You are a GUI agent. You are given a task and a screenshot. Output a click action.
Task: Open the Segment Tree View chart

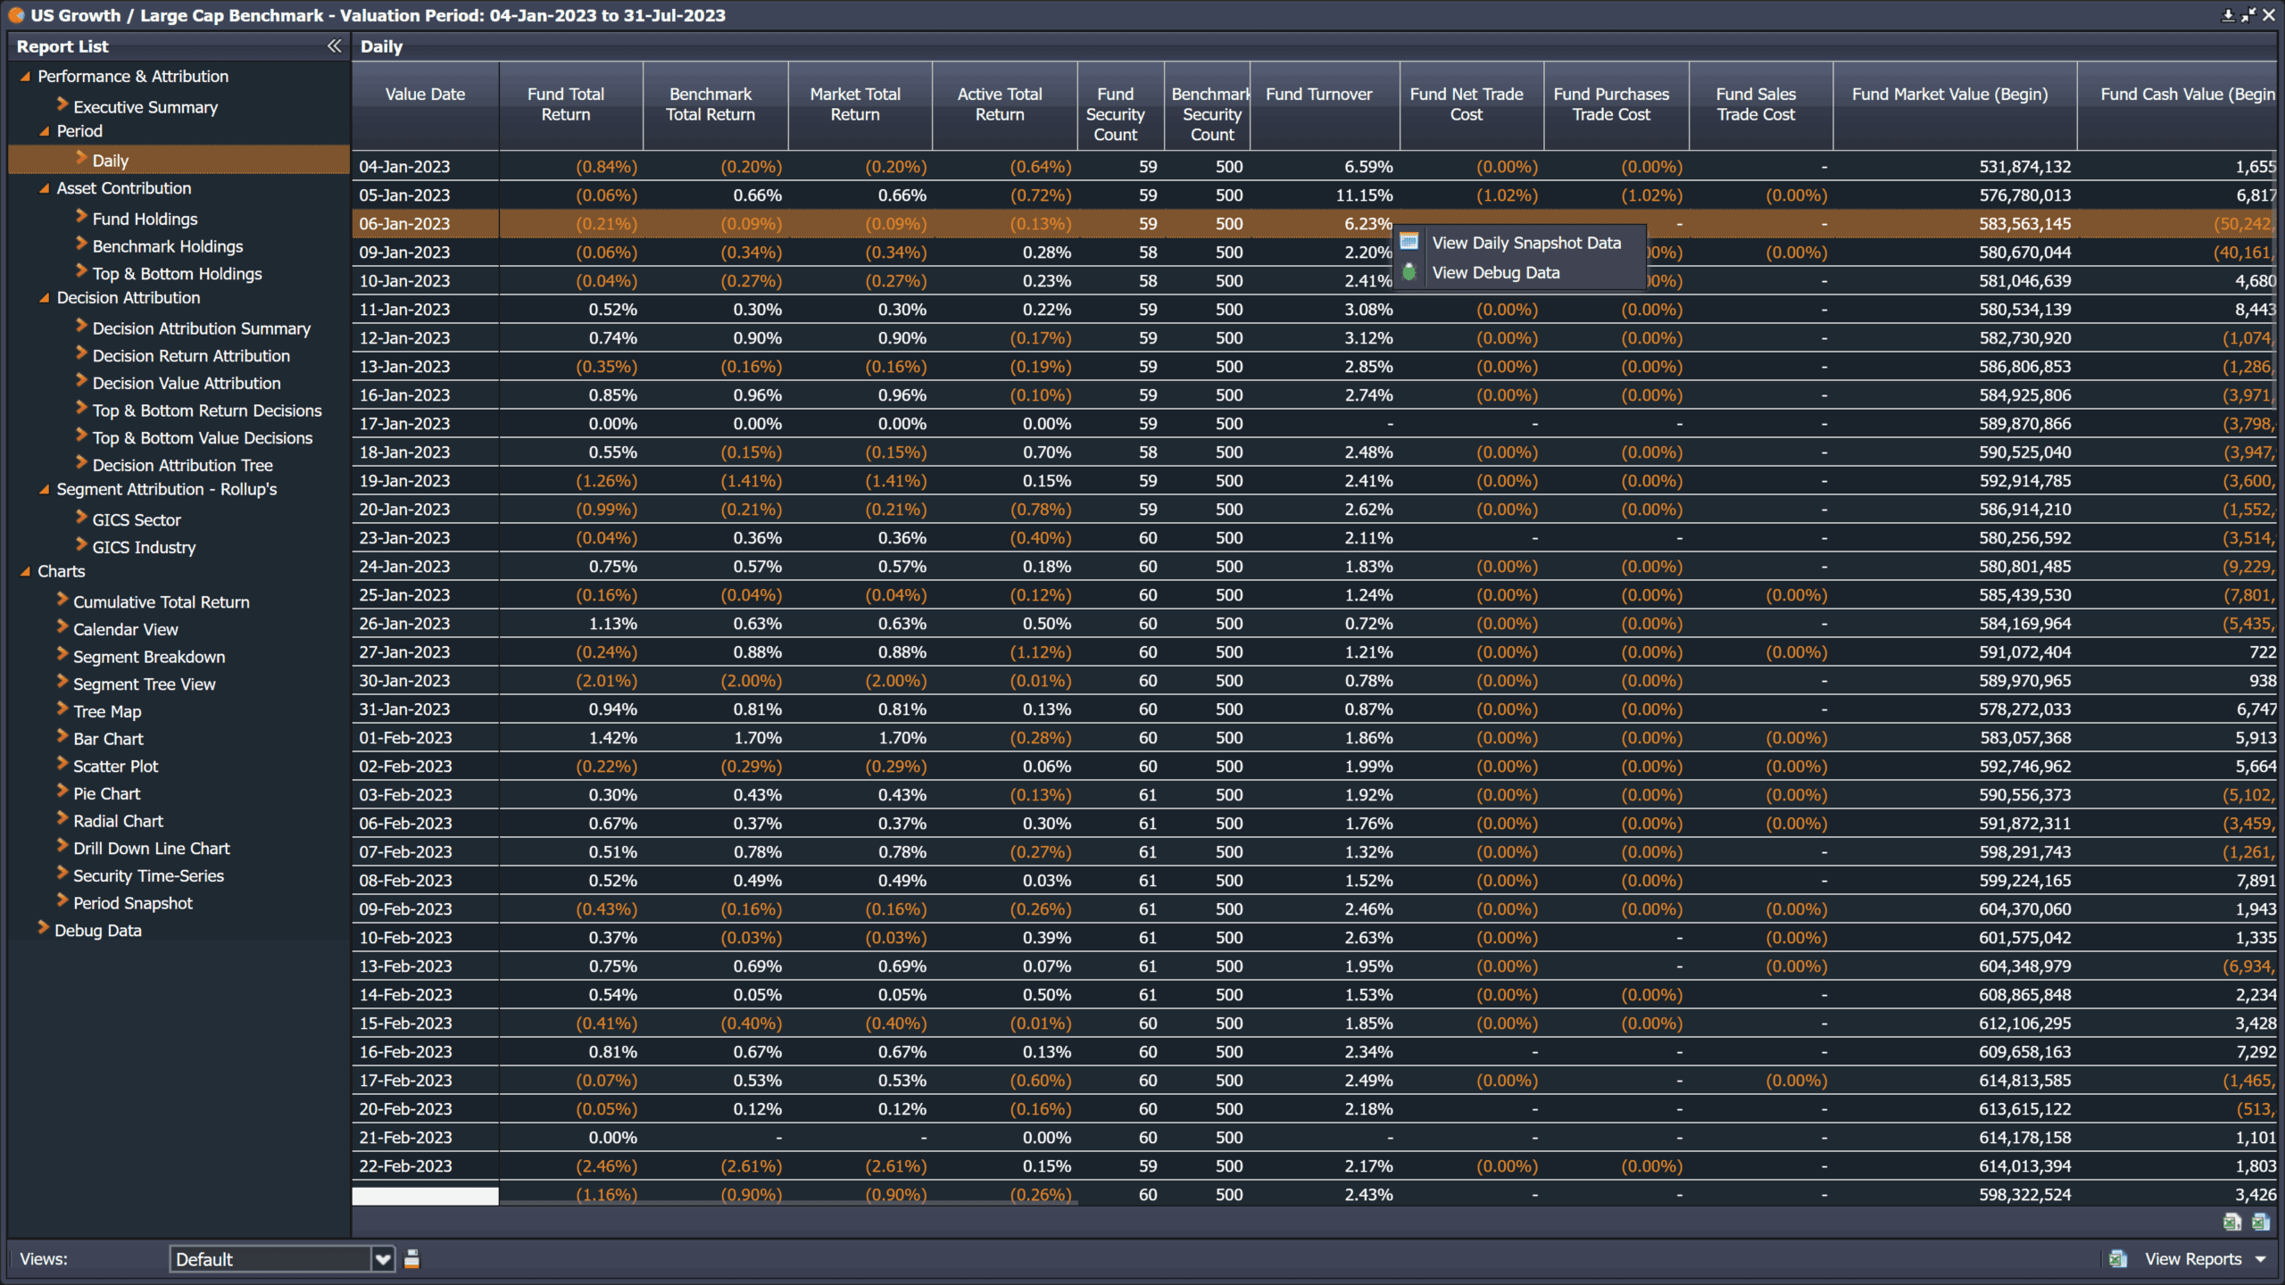pos(144,684)
